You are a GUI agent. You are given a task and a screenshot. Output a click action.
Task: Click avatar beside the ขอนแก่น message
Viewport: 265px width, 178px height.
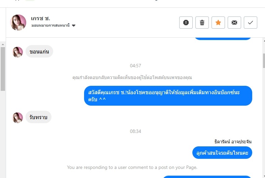point(17,52)
